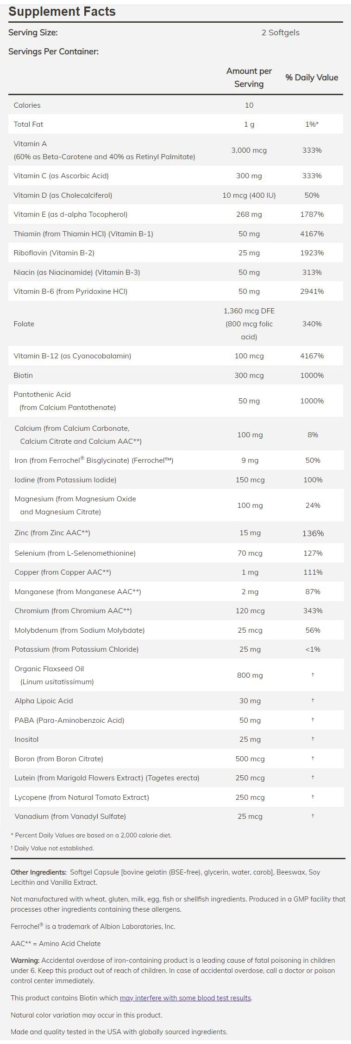Click the Inositol row label
Viewport: 351px width, 1044px height.
pos(26,739)
